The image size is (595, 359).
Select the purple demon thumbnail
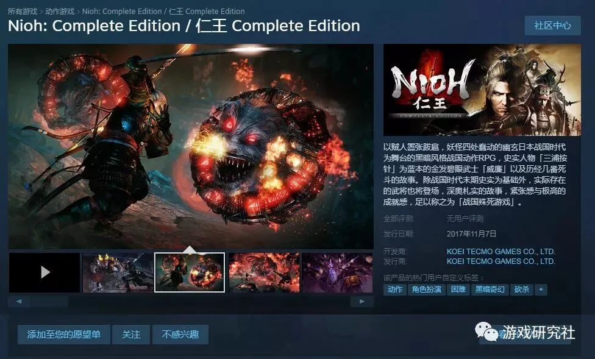[x=337, y=272]
